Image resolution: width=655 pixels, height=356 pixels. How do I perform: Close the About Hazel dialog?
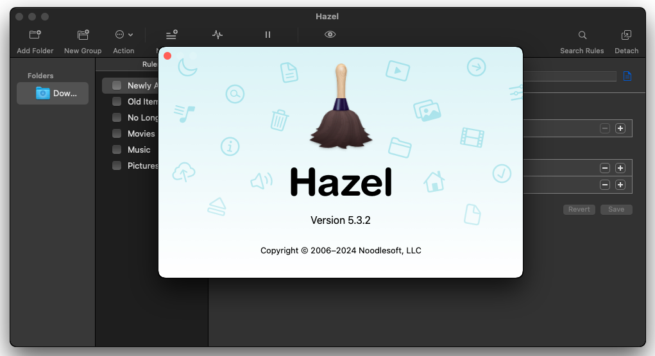(x=167, y=56)
